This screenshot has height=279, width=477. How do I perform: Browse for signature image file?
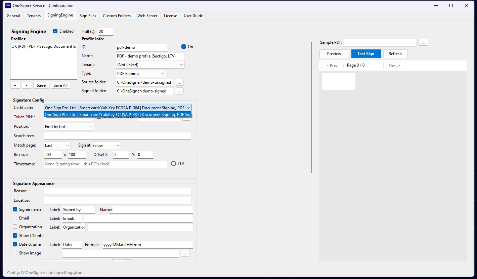tap(185, 253)
